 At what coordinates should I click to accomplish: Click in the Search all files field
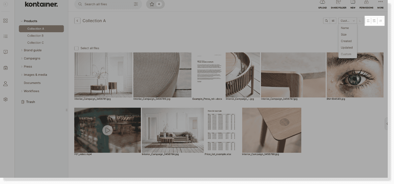click(x=108, y=4)
